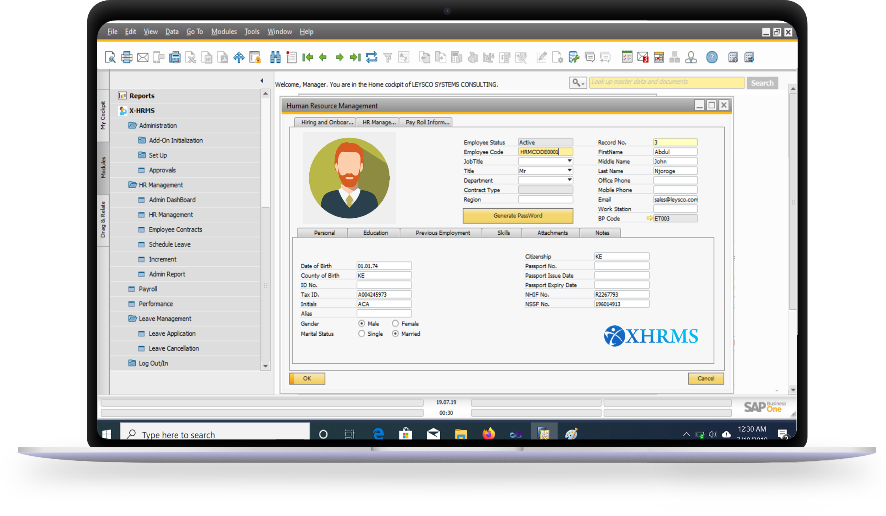Screen dimensions: 886x516
Task: Click the Generate PassWord button
Action: click(518, 215)
